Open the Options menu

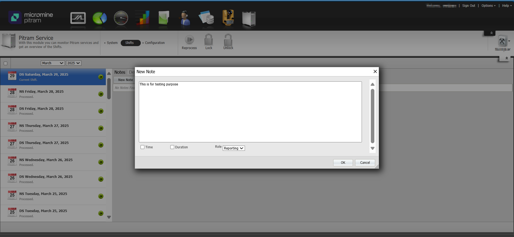[488, 6]
